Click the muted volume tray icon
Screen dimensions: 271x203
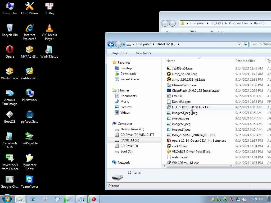point(244,199)
